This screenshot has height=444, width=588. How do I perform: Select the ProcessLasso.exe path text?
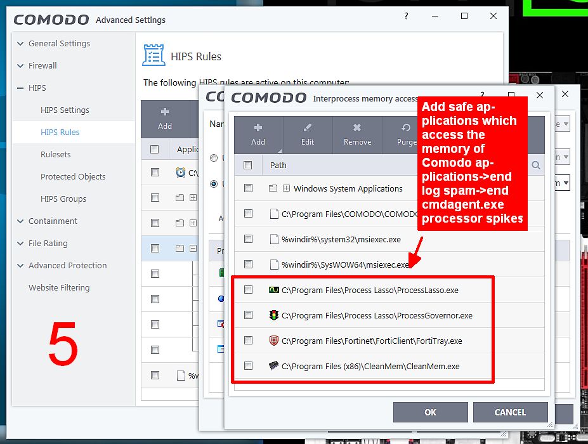[370, 291]
